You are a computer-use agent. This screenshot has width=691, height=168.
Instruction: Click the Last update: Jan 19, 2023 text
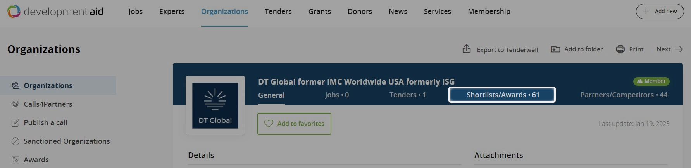coord(634,124)
